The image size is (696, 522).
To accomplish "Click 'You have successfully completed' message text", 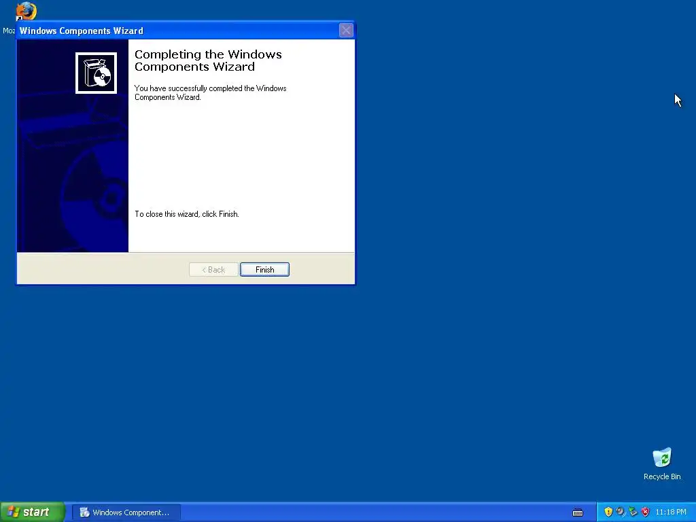I will pyautogui.click(x=211, y=92).
